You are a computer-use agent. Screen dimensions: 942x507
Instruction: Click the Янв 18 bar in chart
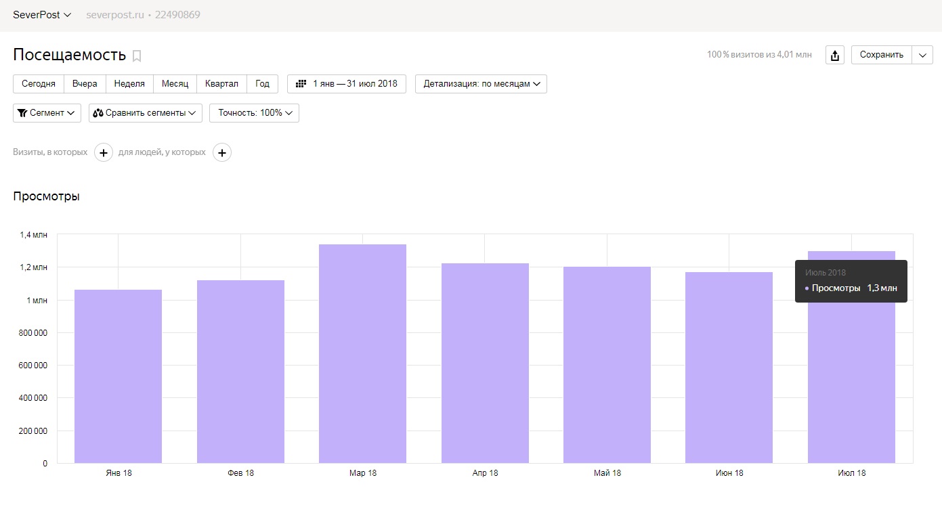(x=118, y=376)
